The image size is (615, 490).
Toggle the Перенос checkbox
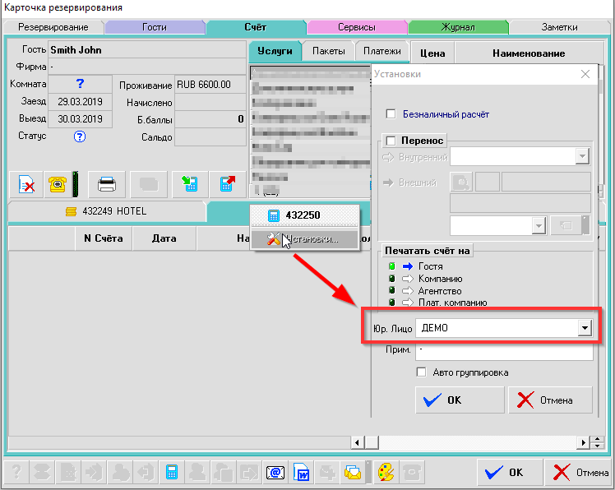coord(391,141)
